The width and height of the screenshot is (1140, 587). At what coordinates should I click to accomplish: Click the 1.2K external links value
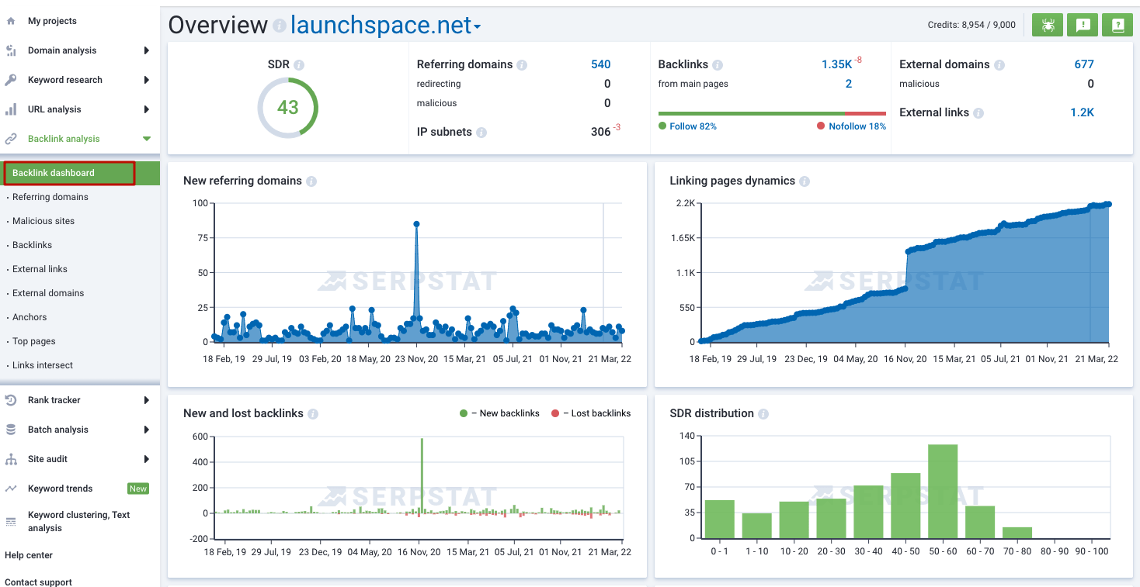1082,112
